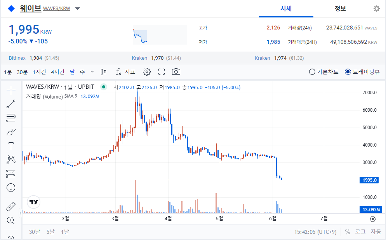The width and height of the screenshot is (386, 240).
Task: Open the chart patterns tool
Action: [11, 160]
